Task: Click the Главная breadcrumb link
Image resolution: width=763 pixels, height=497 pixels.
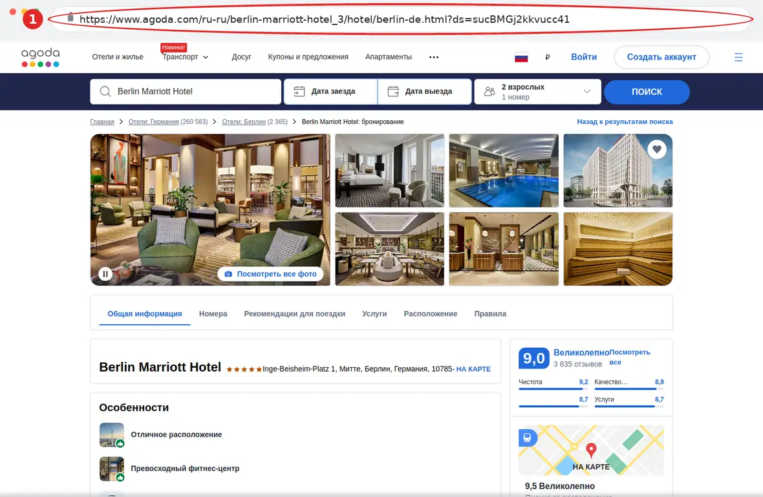Action: (x=102, y=122)
